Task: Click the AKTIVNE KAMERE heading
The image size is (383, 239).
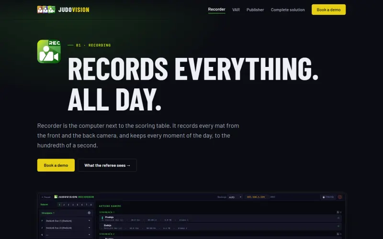Action: (x=110, y=206)
